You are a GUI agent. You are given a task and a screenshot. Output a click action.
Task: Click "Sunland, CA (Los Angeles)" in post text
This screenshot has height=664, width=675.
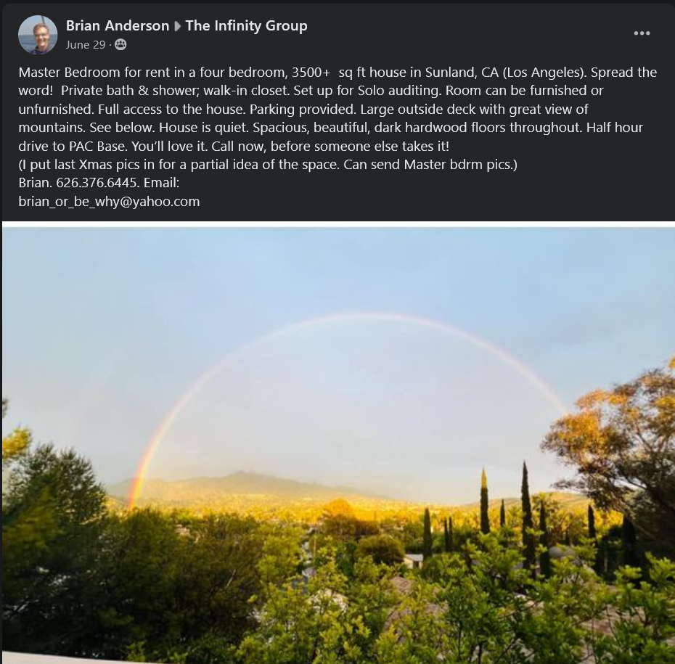[506, 73]
